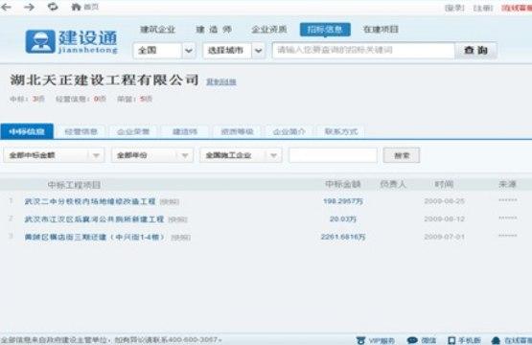532x345 pixels.
Task: Click the 2009-08-12 date cell
Action: (x=444, y=219)
